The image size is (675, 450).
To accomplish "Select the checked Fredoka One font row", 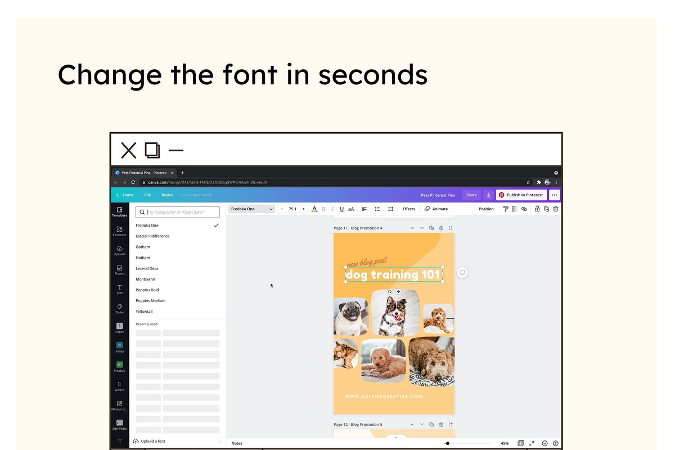I will point(178,225).
